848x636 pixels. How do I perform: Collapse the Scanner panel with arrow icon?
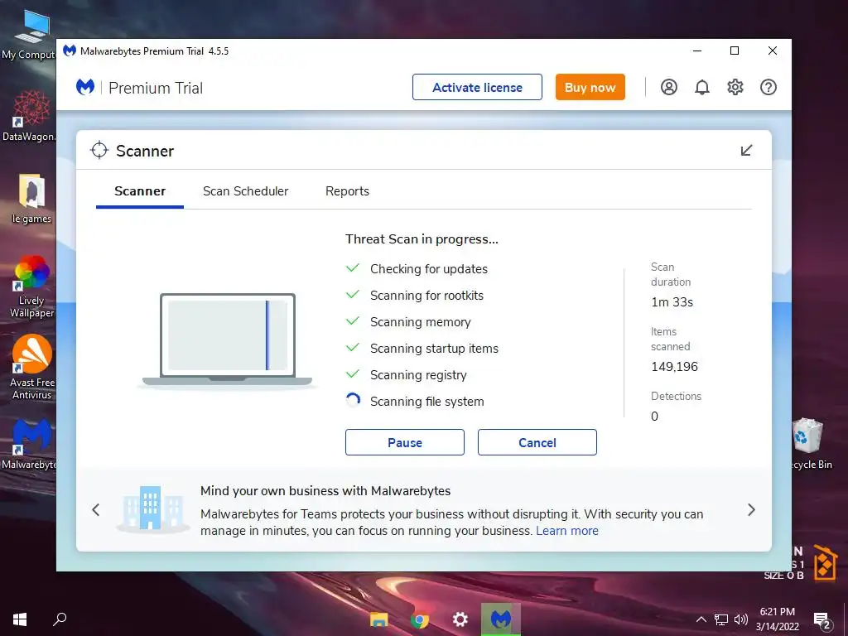[746, 150]
